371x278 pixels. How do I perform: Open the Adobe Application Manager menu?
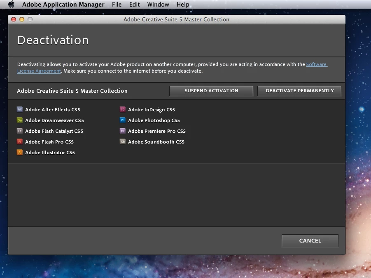(63, 4)
